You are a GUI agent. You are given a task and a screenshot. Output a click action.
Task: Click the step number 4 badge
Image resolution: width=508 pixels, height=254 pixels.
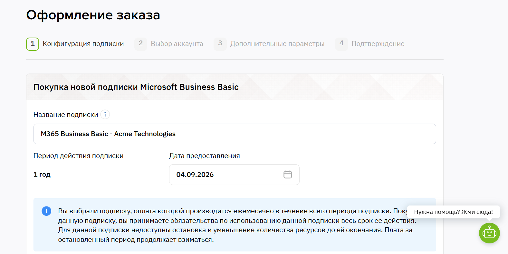pos(341,44)
